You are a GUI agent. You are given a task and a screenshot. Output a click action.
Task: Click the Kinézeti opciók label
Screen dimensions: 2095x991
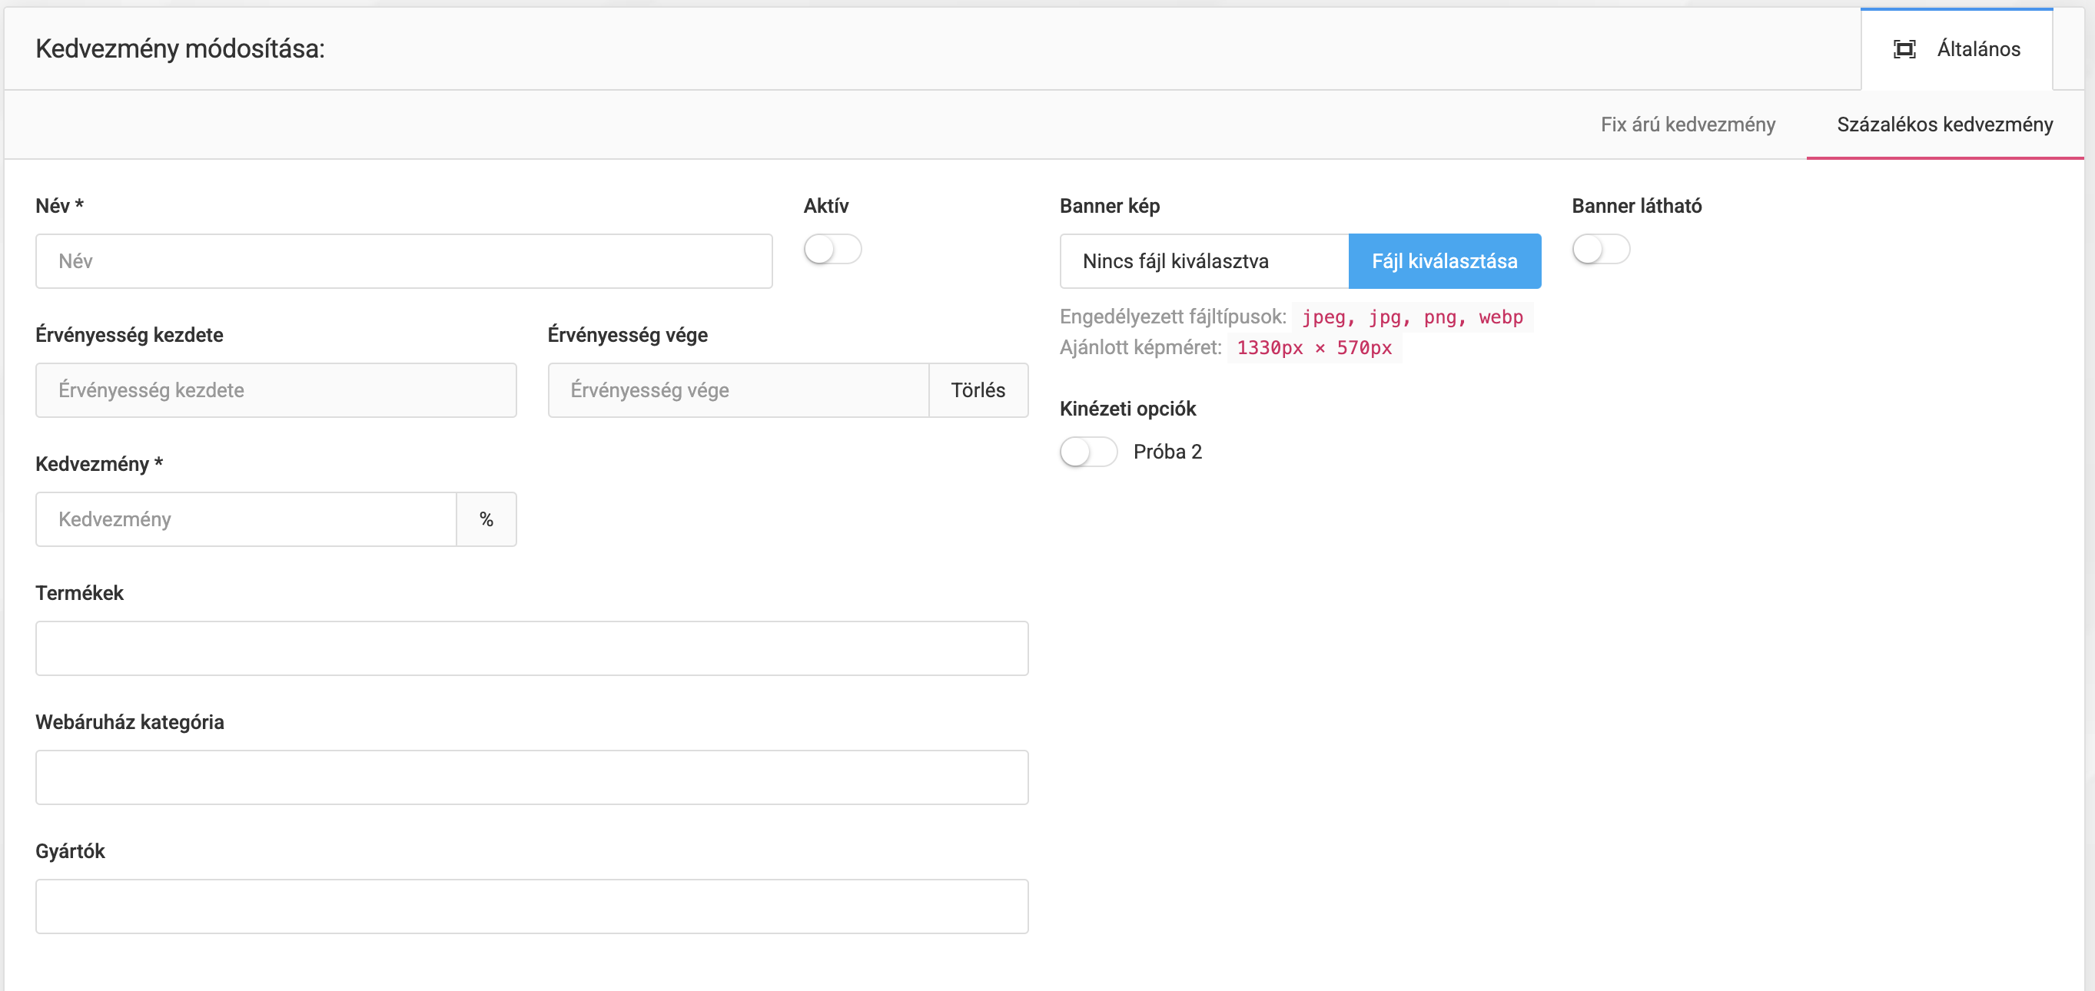1127,409
